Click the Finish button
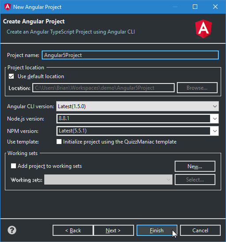 (x=157, y=230)
